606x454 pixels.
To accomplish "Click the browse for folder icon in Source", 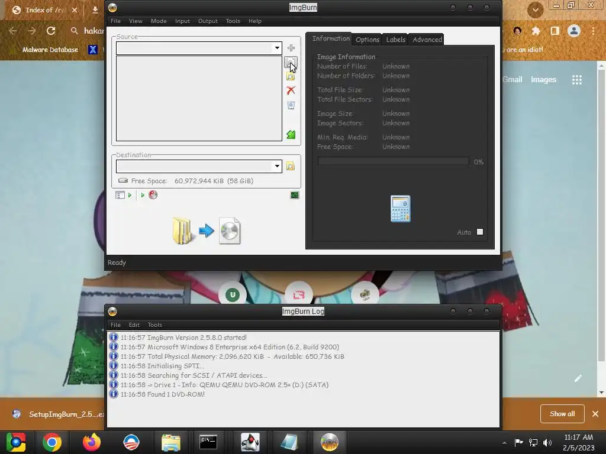I will pos(291,76).
